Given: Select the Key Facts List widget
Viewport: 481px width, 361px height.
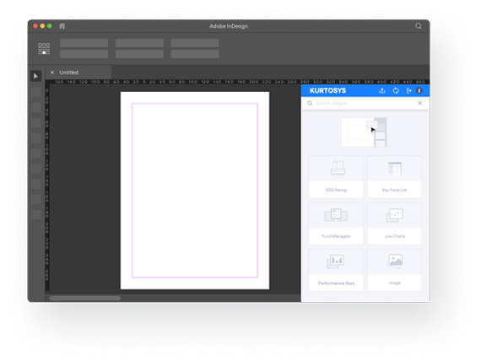Looking at the screenshot, I should 394,176.
